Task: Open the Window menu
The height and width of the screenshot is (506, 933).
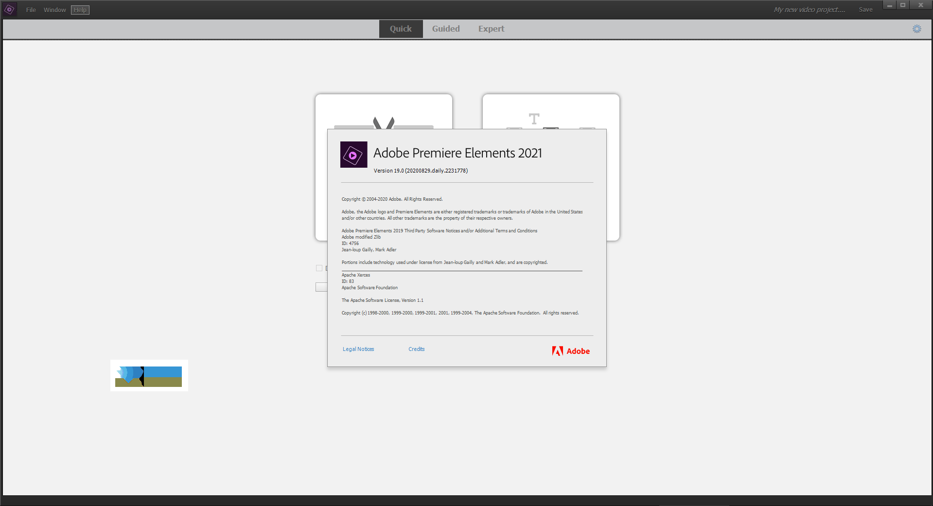Action: (55, 10)
